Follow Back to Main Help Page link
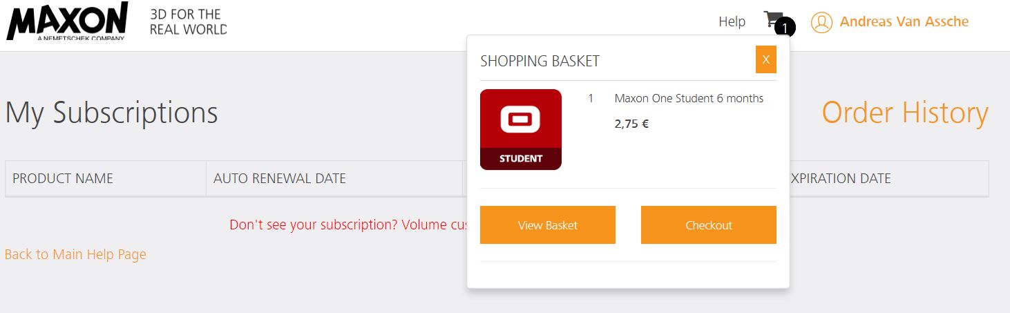Screen dimensions: 1010x313 pos(75,254)
